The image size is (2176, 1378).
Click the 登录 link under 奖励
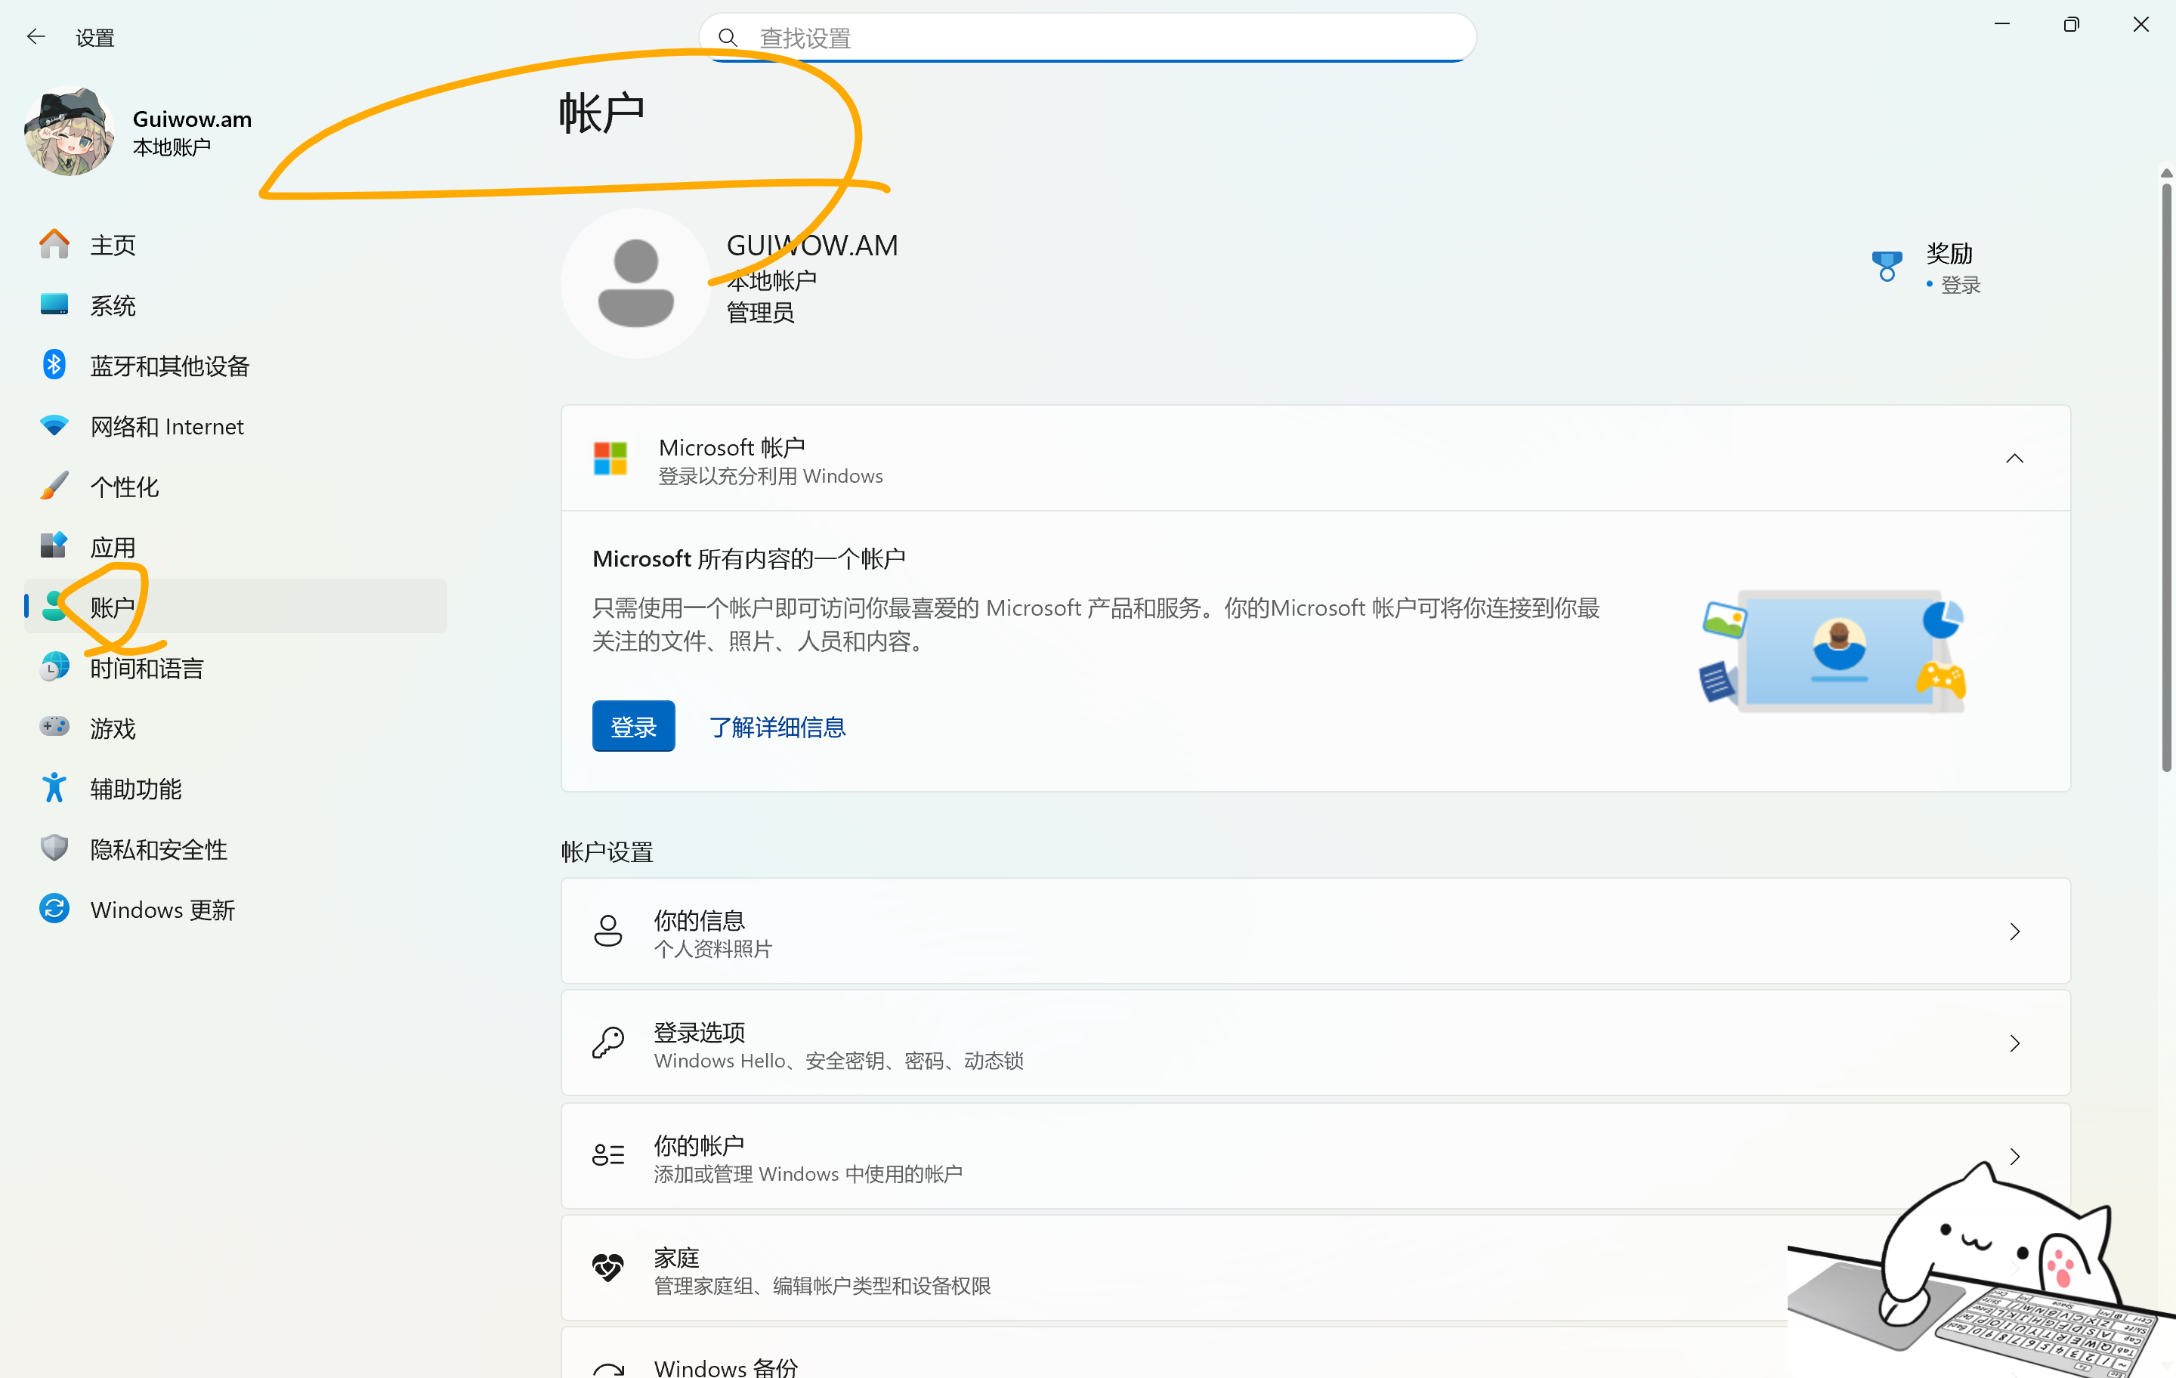click(x=1960, y=286)
